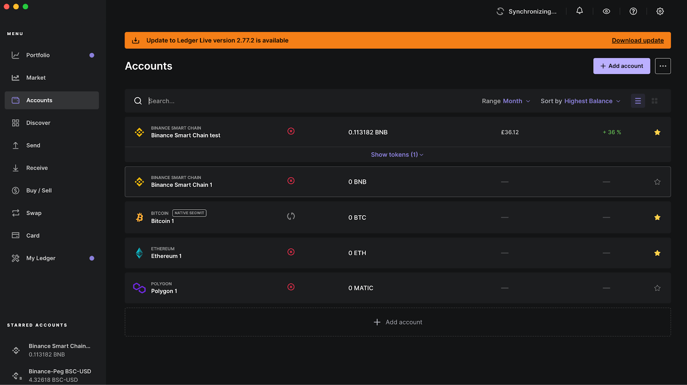Image resolution: width=687 pixels, height=385 pixels.
Task: Click the Binance Smart Chain test account name
Action: (185, 135)
